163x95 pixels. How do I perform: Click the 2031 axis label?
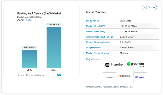tap(54, 70)
